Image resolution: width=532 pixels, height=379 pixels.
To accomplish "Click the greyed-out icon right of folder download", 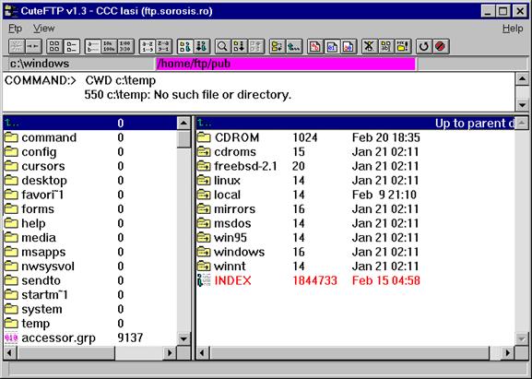I will 256,46.
